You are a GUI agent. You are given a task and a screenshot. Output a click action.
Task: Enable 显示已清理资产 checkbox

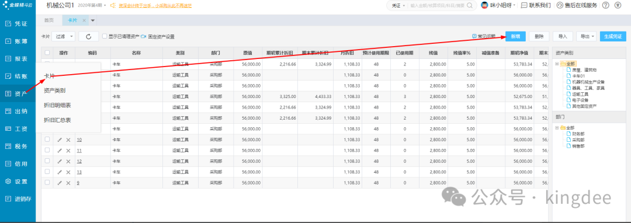pos(105,36)
